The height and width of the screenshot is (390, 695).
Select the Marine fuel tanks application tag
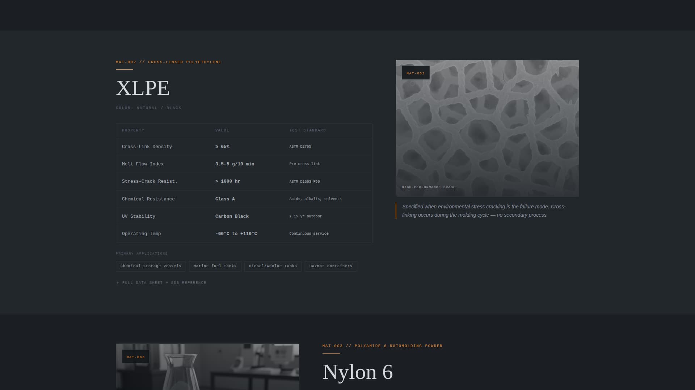pos(215,266)
